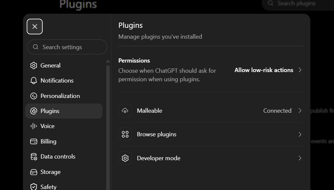Click the Notifications bell icon
The image size is (334, 190).
coord(34,81)
